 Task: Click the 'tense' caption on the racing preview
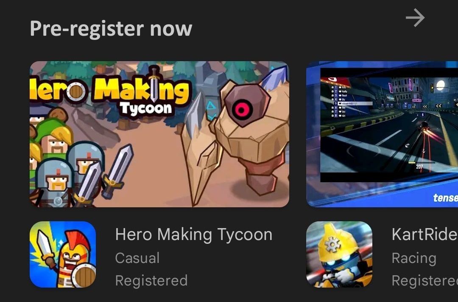coord(445,198)
